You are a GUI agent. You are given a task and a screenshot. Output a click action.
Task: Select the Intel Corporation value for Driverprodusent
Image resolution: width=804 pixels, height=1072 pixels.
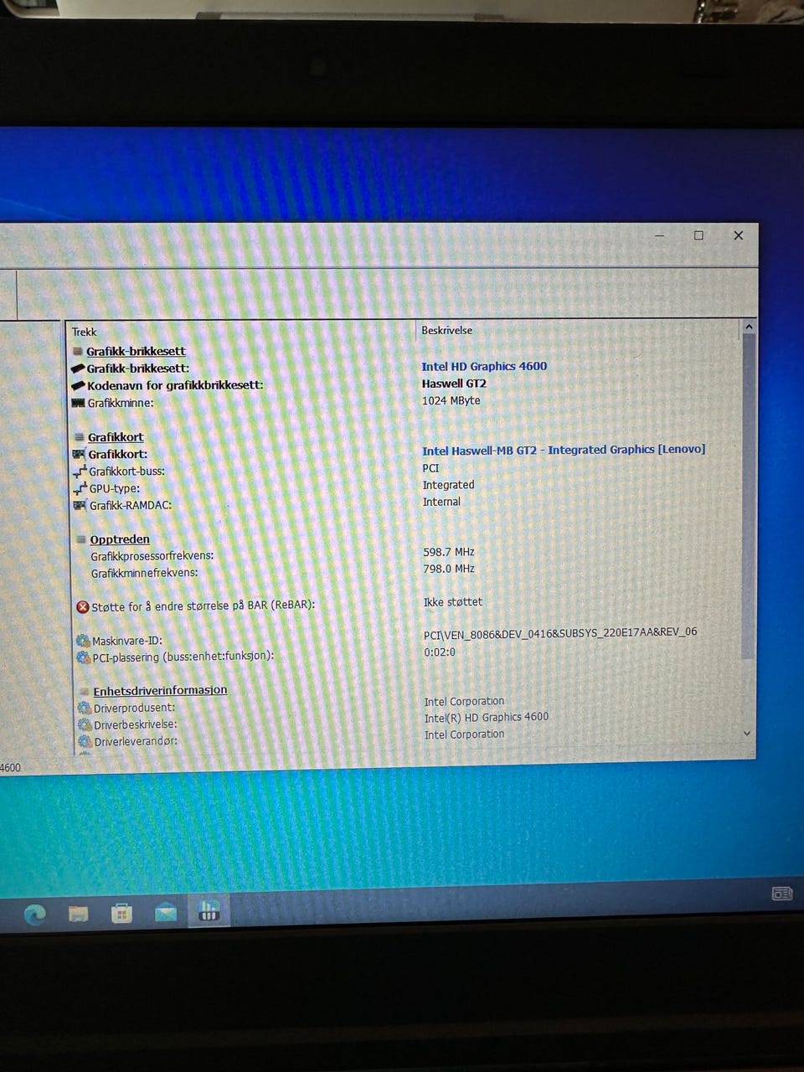[464, 701]
